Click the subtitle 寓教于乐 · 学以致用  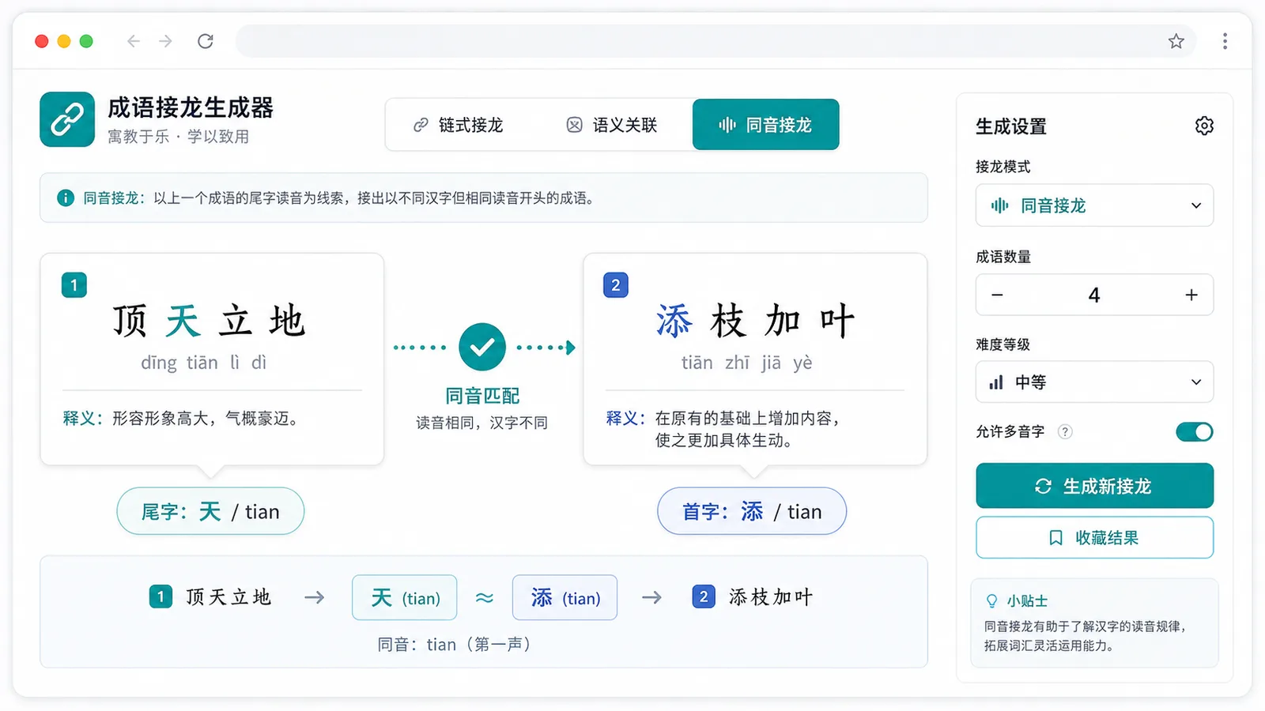pos(179,137)
